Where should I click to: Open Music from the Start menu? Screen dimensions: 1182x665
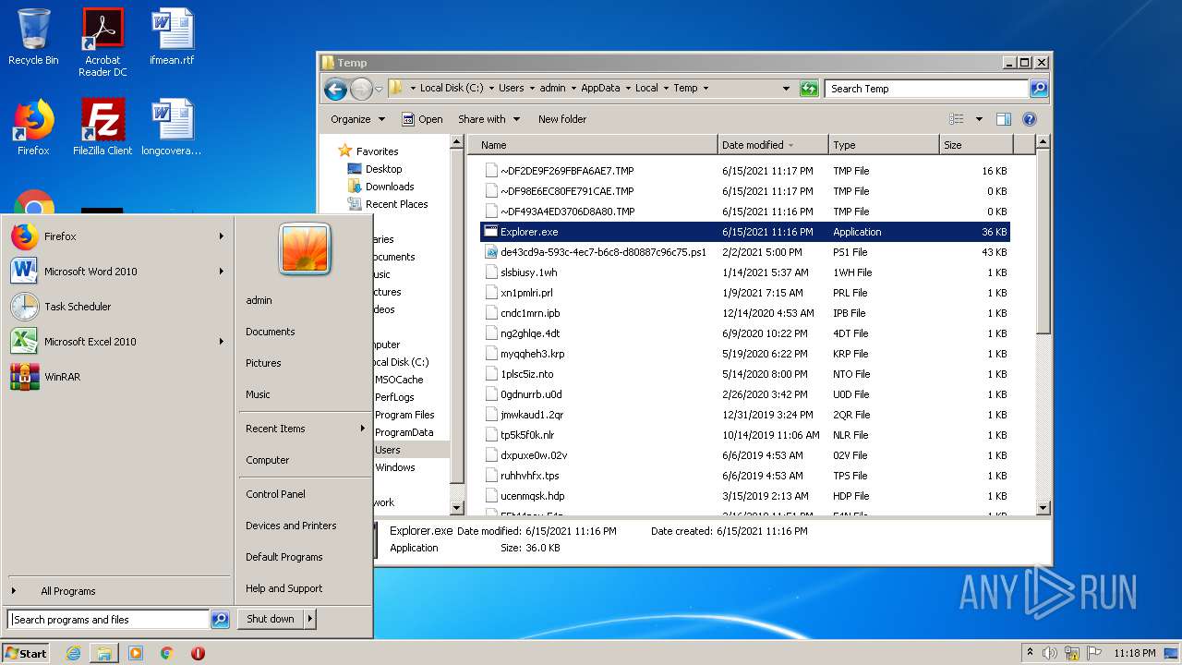coord(258,394)
